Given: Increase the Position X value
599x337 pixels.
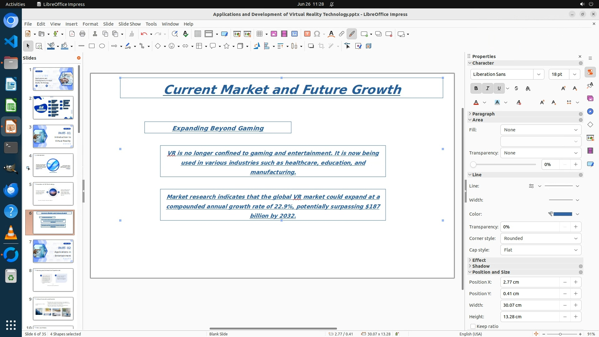Looking at the screenshot, I should (576, 282).
